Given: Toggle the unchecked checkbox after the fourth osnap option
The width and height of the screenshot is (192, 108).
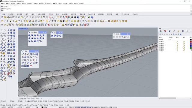Looking at the screenshot, I should click(x=21, y=105).
